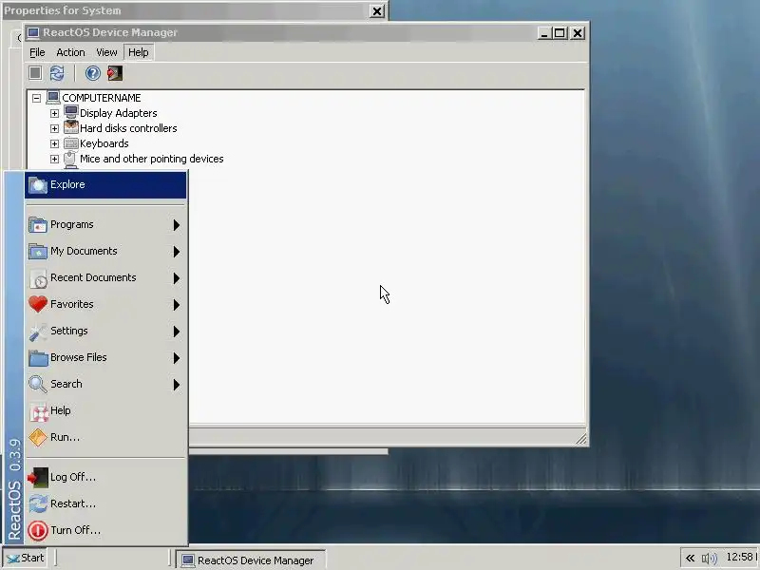This screenshot has width=760, height=570.
Task: Click the Start button on the taskbar
Action: pos(26,558)
